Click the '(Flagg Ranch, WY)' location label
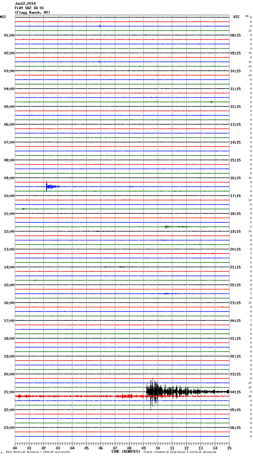The height and width of the screenshot is (456, 253). [32, 12]
